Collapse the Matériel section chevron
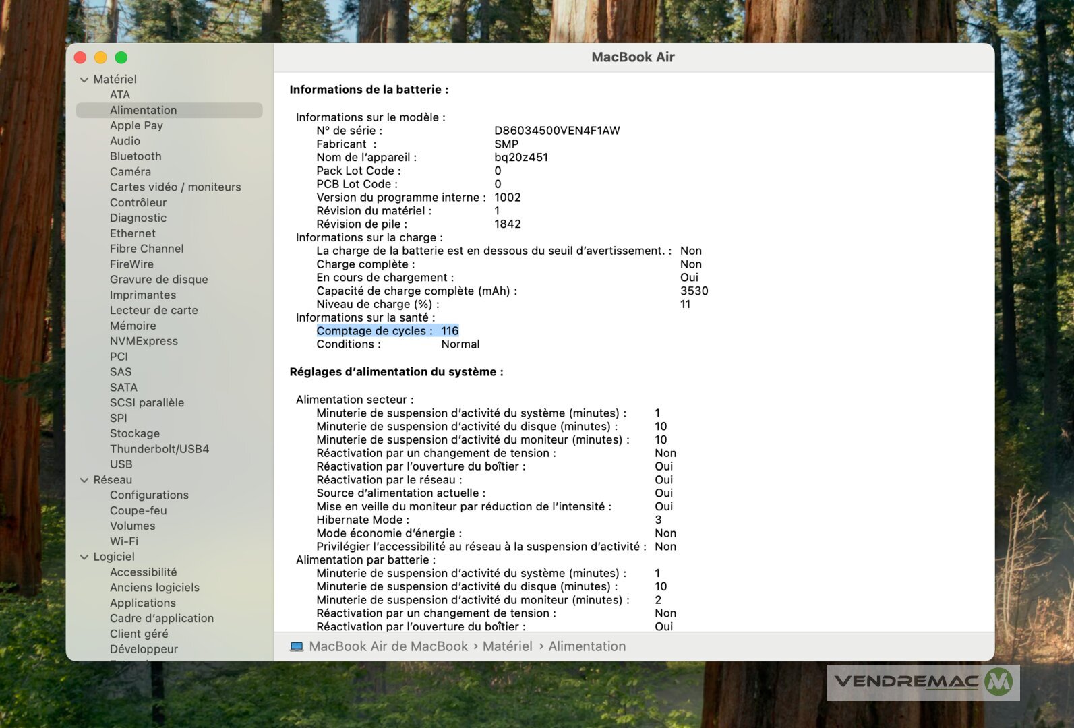This screenshot has height=728, width=1074. click(84, 80)
